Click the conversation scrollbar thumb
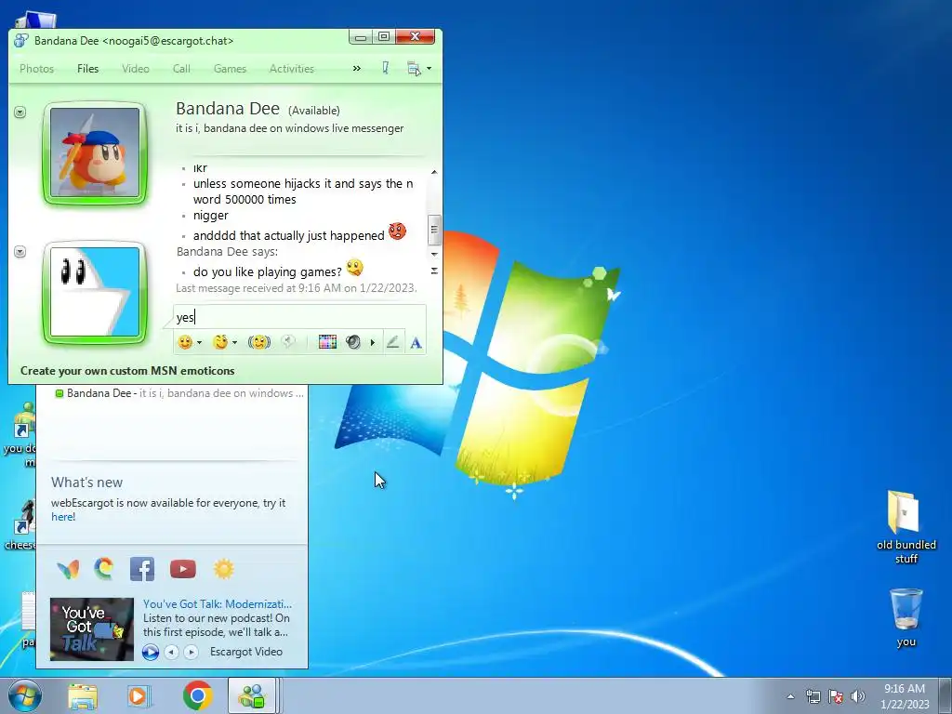Viewport: 952px width, 714px height. [x=434, y=230]
